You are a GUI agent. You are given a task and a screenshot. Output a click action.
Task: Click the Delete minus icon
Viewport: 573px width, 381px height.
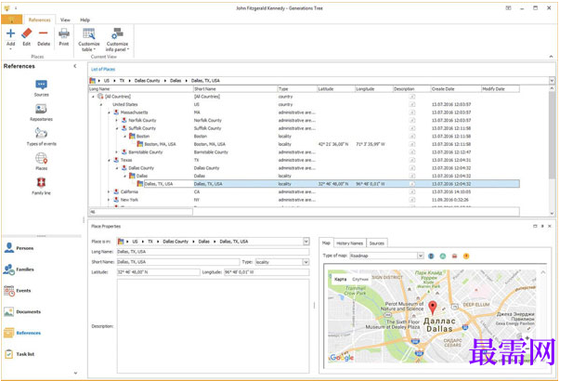point(43,33)
